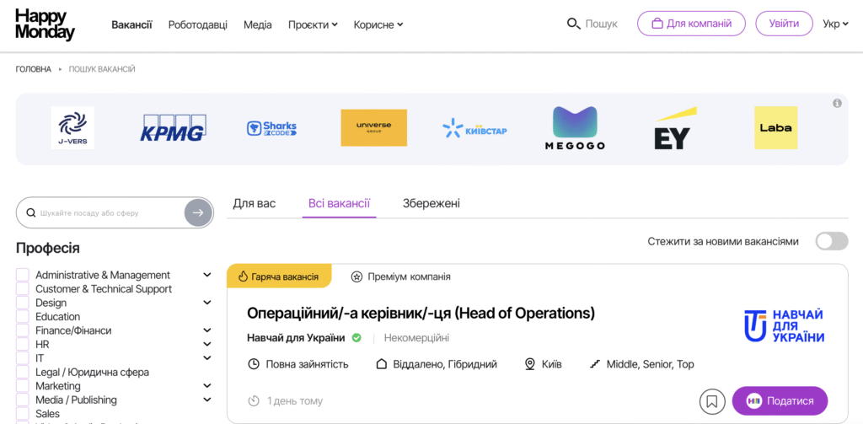
Task: Check the Education profession checkbox
Action: click(23, 317)
